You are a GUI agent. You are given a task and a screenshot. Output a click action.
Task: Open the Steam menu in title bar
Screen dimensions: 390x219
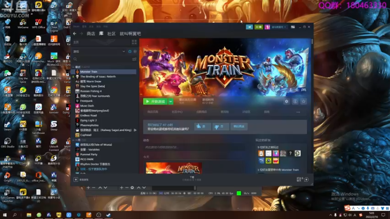(76, 26)
